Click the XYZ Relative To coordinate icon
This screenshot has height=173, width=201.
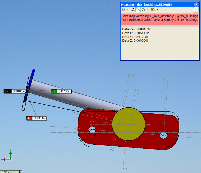pyautogui.click(x=143, y=10)
